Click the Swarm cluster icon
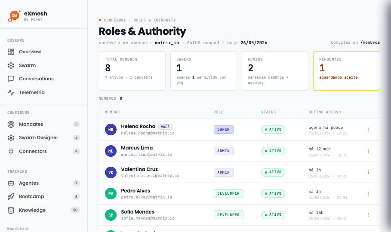 [11, 66]
